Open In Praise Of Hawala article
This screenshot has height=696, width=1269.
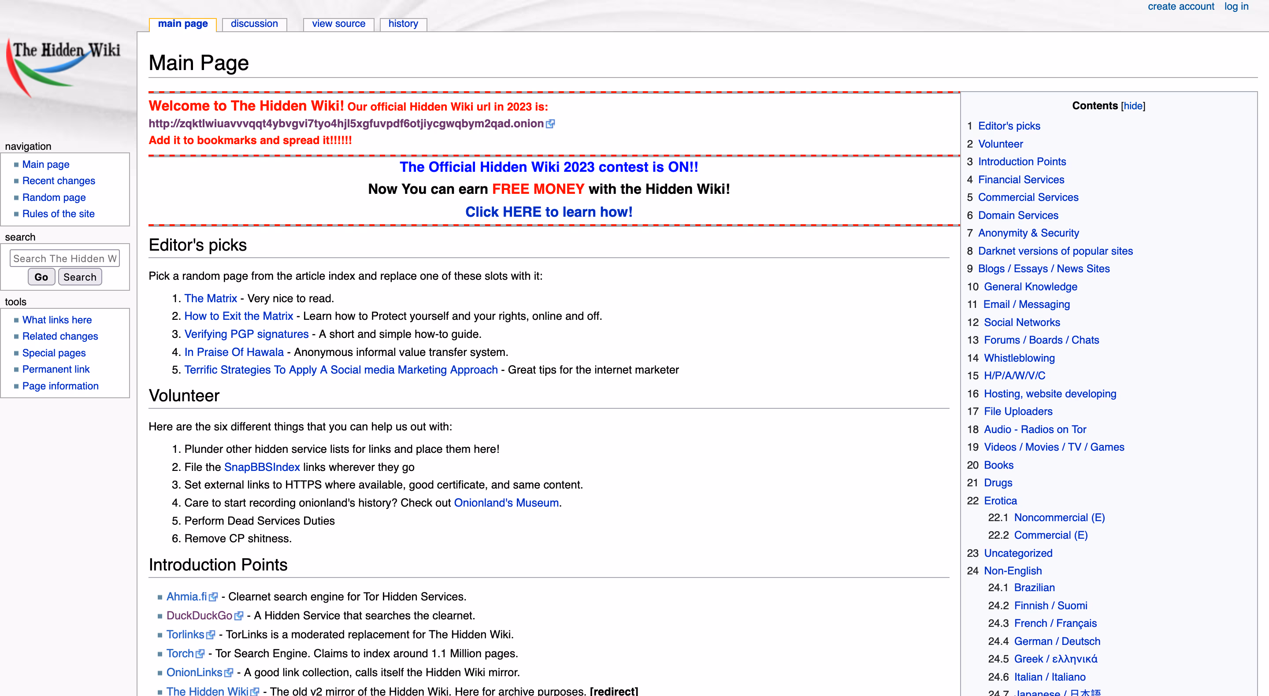[x=234, y=352]
